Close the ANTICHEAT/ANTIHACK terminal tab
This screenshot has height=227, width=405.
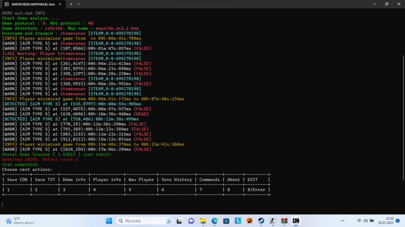[x=60, y=4]
